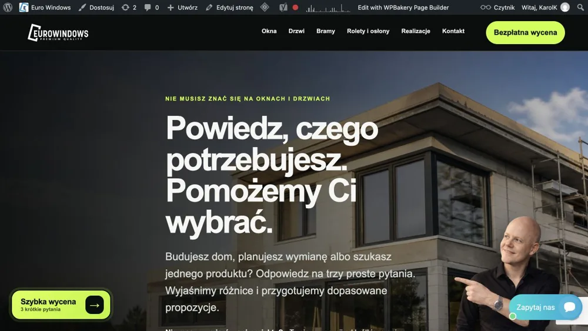Image resolution: width=588 pixels, height=331 pixels.
Task: Open the Euro Windows site menu
Action: tap(45, 7)
